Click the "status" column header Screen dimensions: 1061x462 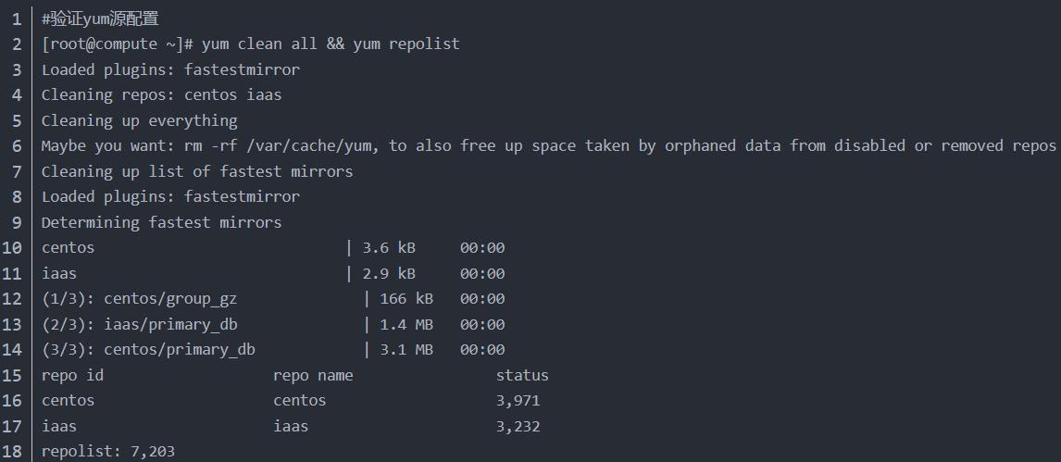pos(522,375)
